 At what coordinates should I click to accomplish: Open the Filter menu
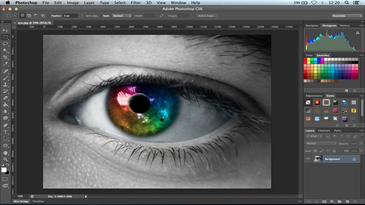coord(136,3)
